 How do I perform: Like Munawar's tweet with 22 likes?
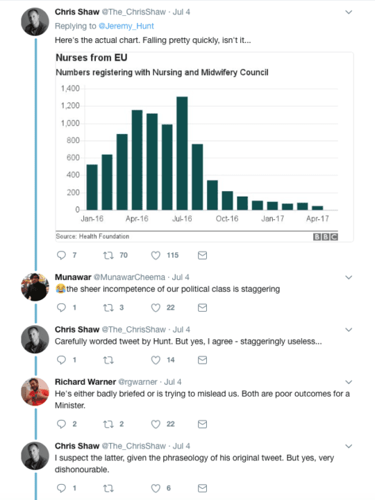156,308
